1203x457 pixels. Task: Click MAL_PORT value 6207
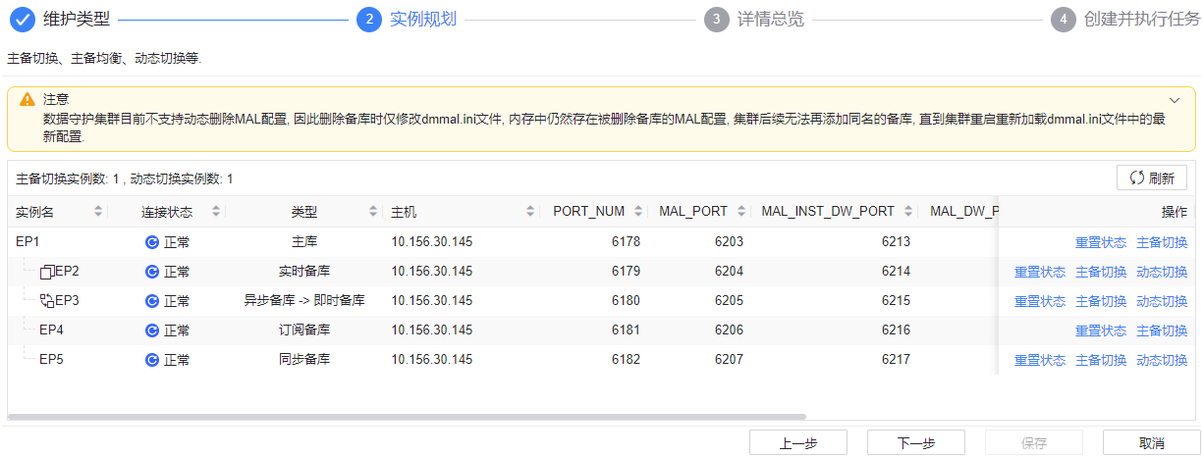pos(728,360)
